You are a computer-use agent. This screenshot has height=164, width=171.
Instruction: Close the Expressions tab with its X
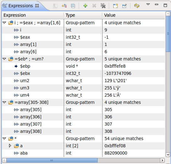(x=37, y=6)
